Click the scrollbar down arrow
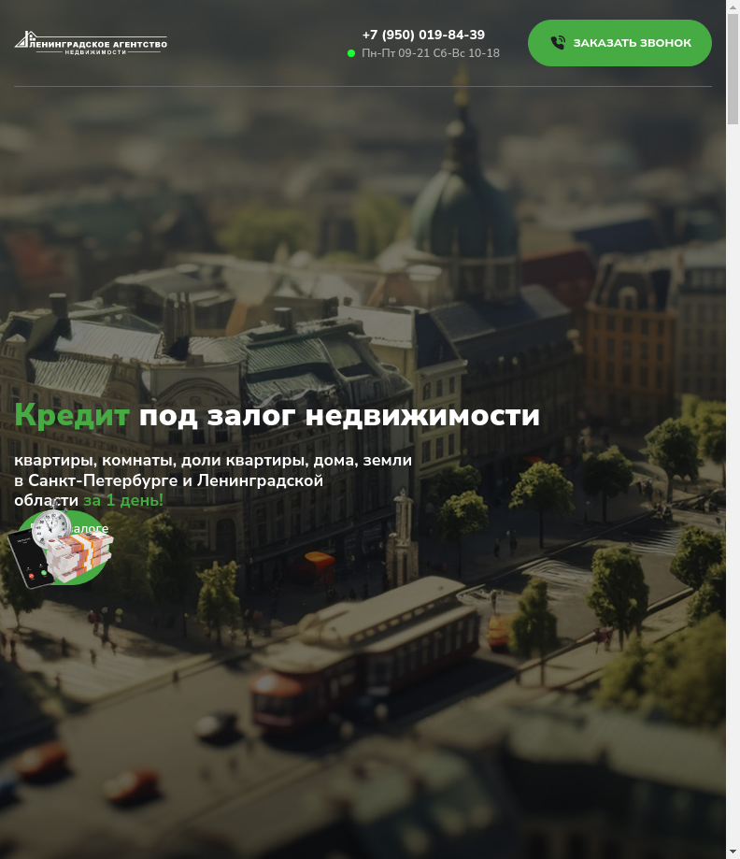740x859 pixels. click(733, 852)
